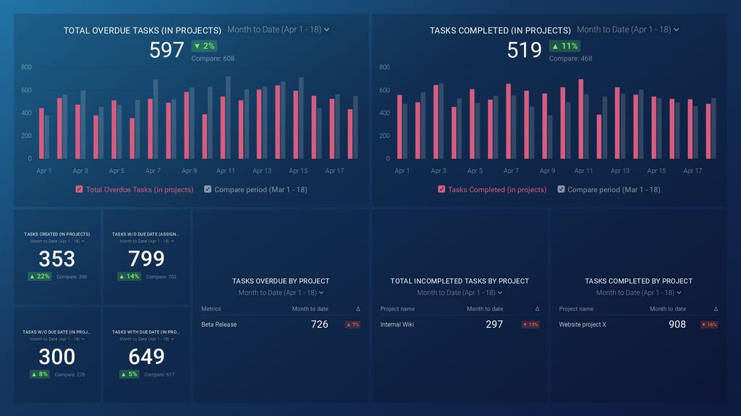741x416 pixels.
Task: Click the 22% change badge under Tasks Created
Action: (x=39, y=277)
